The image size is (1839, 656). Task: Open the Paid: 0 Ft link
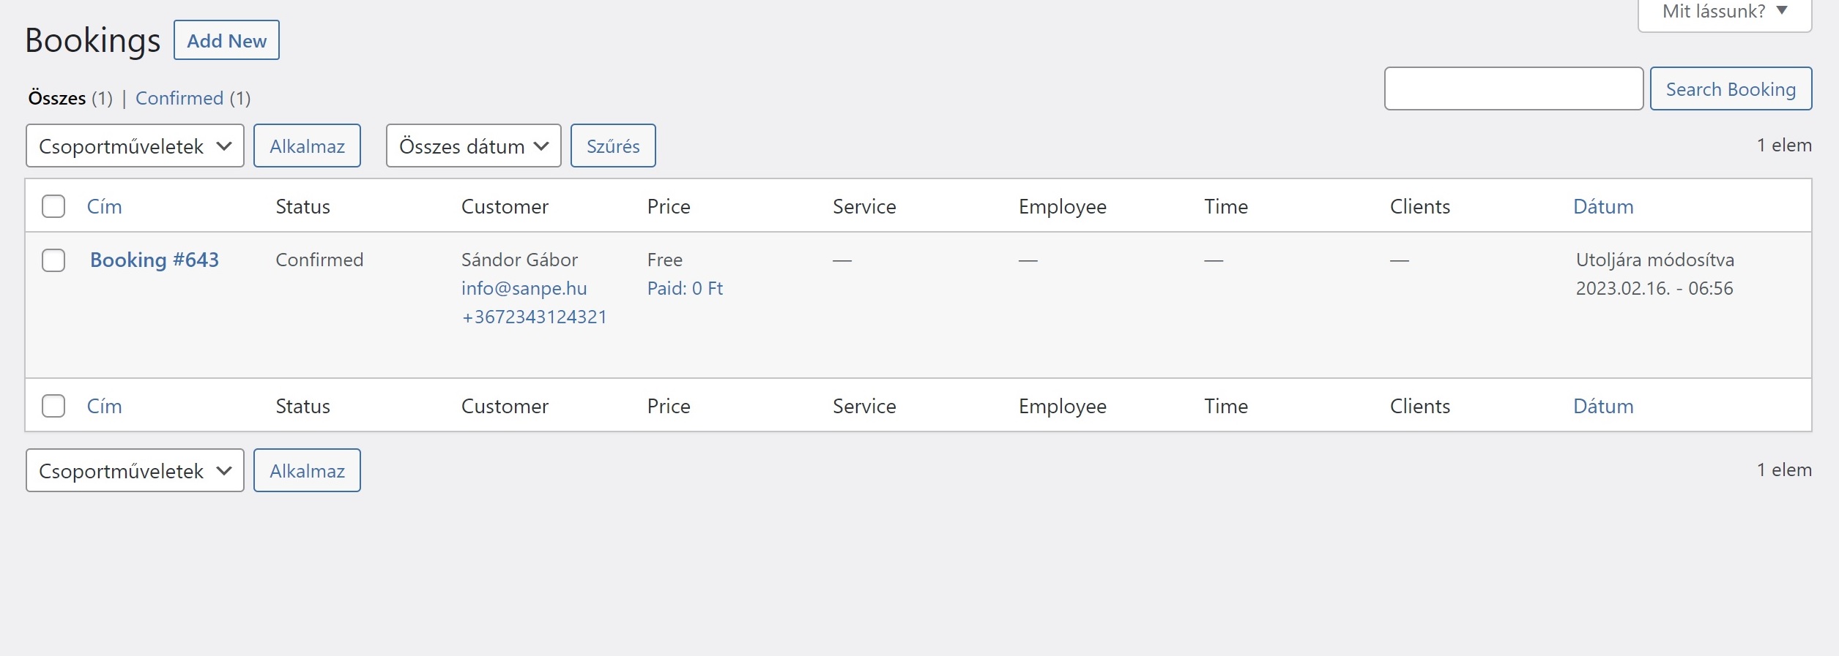click(x=685, y=289)
